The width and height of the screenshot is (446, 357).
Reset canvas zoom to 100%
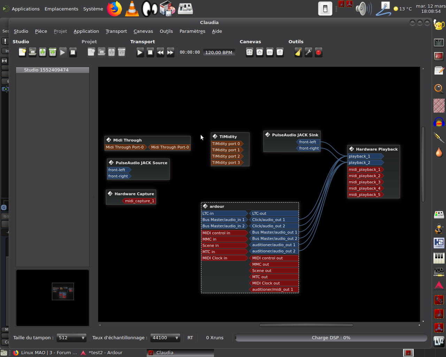point(280,52)
